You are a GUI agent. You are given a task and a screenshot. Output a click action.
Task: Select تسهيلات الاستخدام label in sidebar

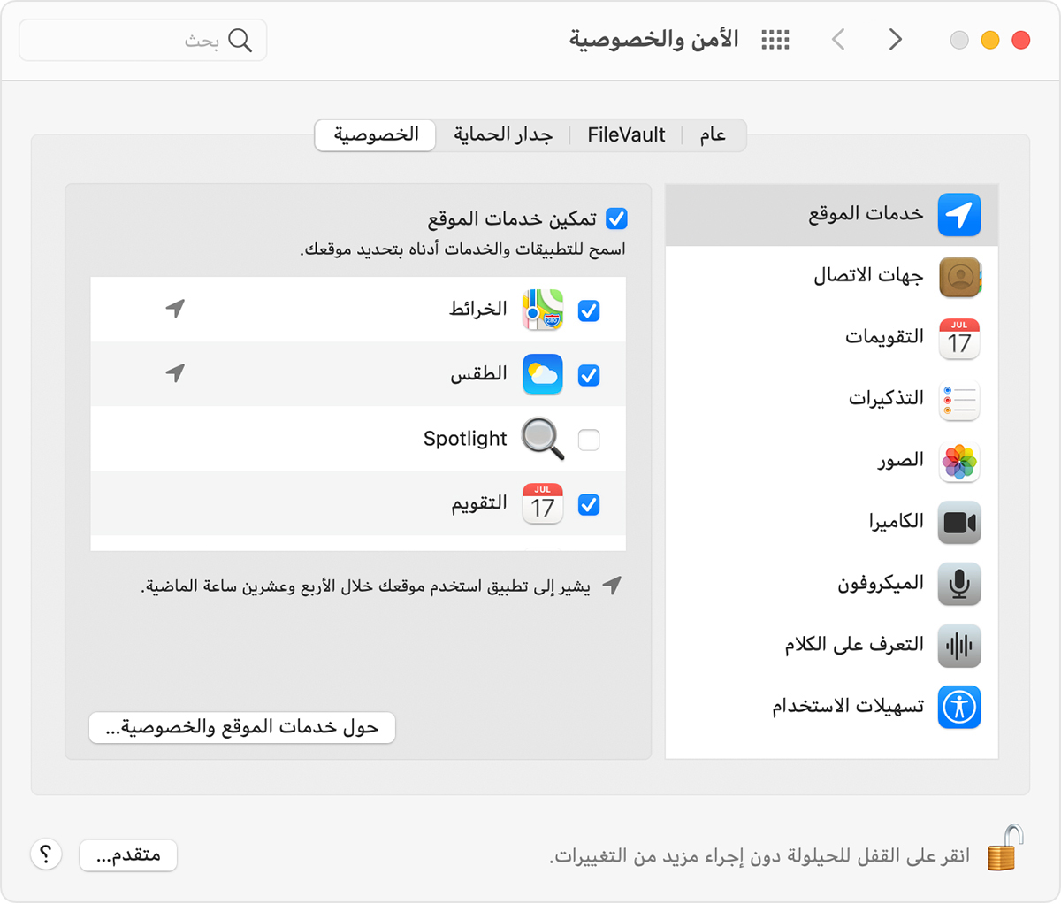(x=848, y=706)
